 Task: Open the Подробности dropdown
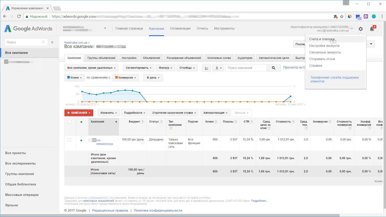point(134,113)
